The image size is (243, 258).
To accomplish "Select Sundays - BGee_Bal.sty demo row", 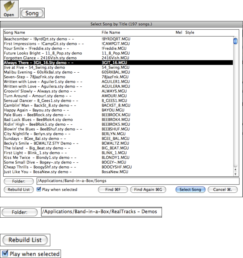I will 118,139.
